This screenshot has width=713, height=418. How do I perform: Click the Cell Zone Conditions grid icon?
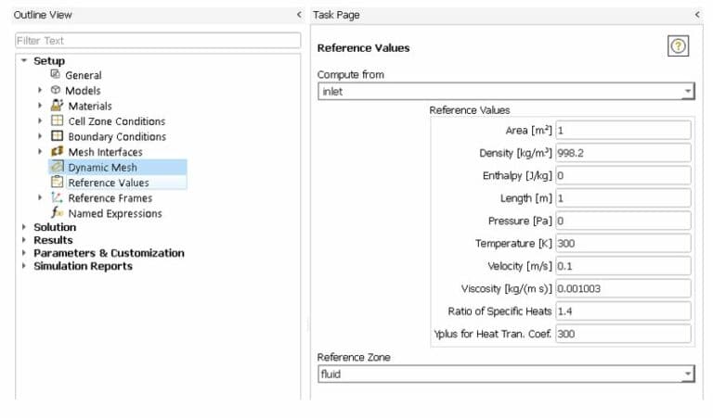[x=57, y=121]
